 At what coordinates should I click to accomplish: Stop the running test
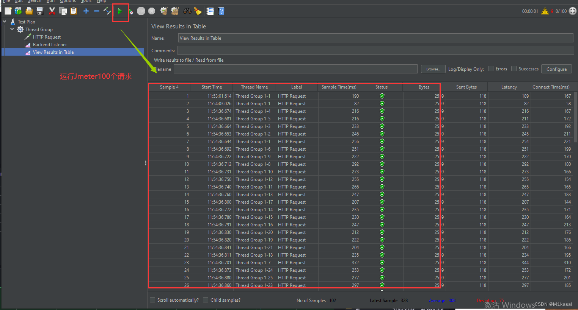(141, 11)
